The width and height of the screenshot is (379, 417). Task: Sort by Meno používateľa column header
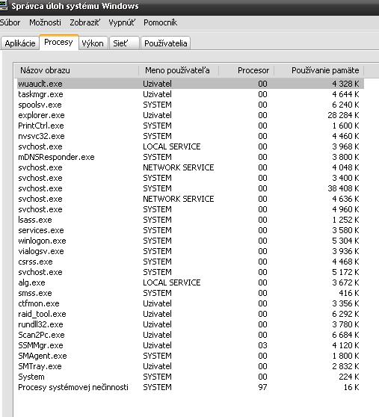[x=179, y=70]
